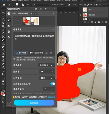Select the Frame tool
This screenshot has height=114, width=109.
pos(3,30)
